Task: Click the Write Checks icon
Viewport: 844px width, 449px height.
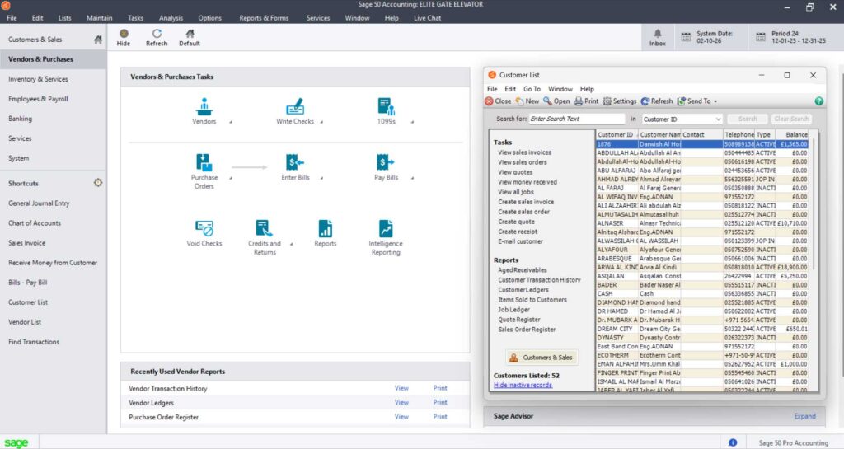Action: point(295,107)
